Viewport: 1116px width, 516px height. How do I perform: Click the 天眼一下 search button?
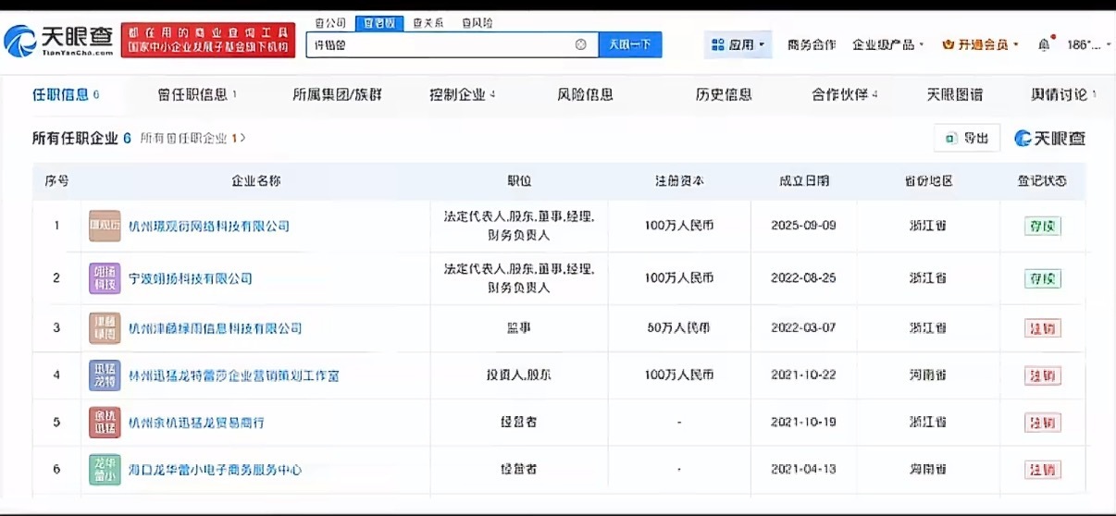pos(630,44)
